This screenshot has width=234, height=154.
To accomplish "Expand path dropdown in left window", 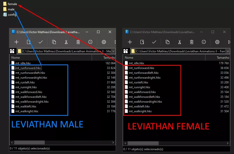I will coord(113,51).
